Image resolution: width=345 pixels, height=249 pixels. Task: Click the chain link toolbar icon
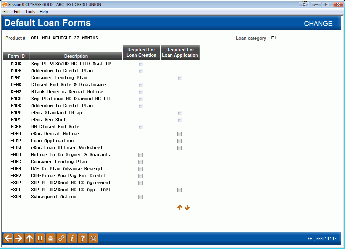61,238
